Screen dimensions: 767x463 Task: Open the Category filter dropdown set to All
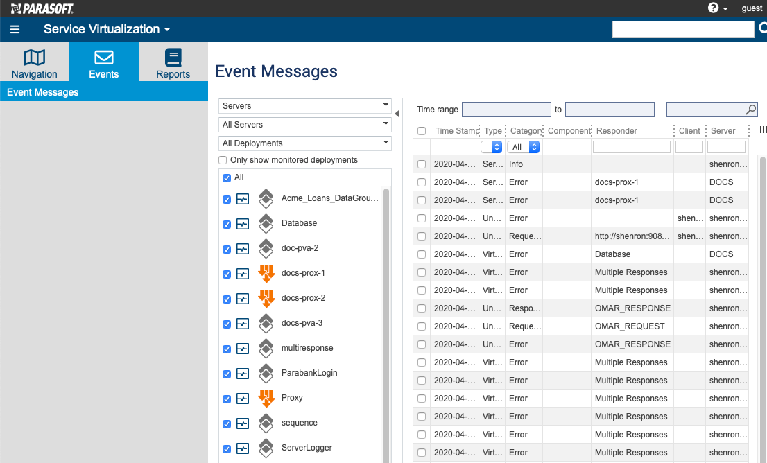(524, 147)
